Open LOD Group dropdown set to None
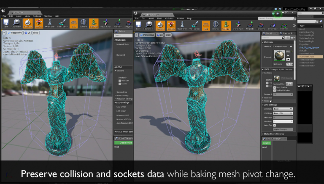Screen dimensions: 324x184 point(283,109)
